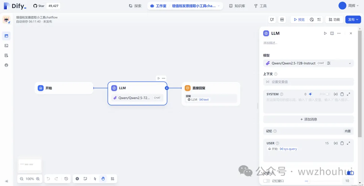Zoom in the canvas
Viewport: 364px width, 186px height.
point(38,179)
